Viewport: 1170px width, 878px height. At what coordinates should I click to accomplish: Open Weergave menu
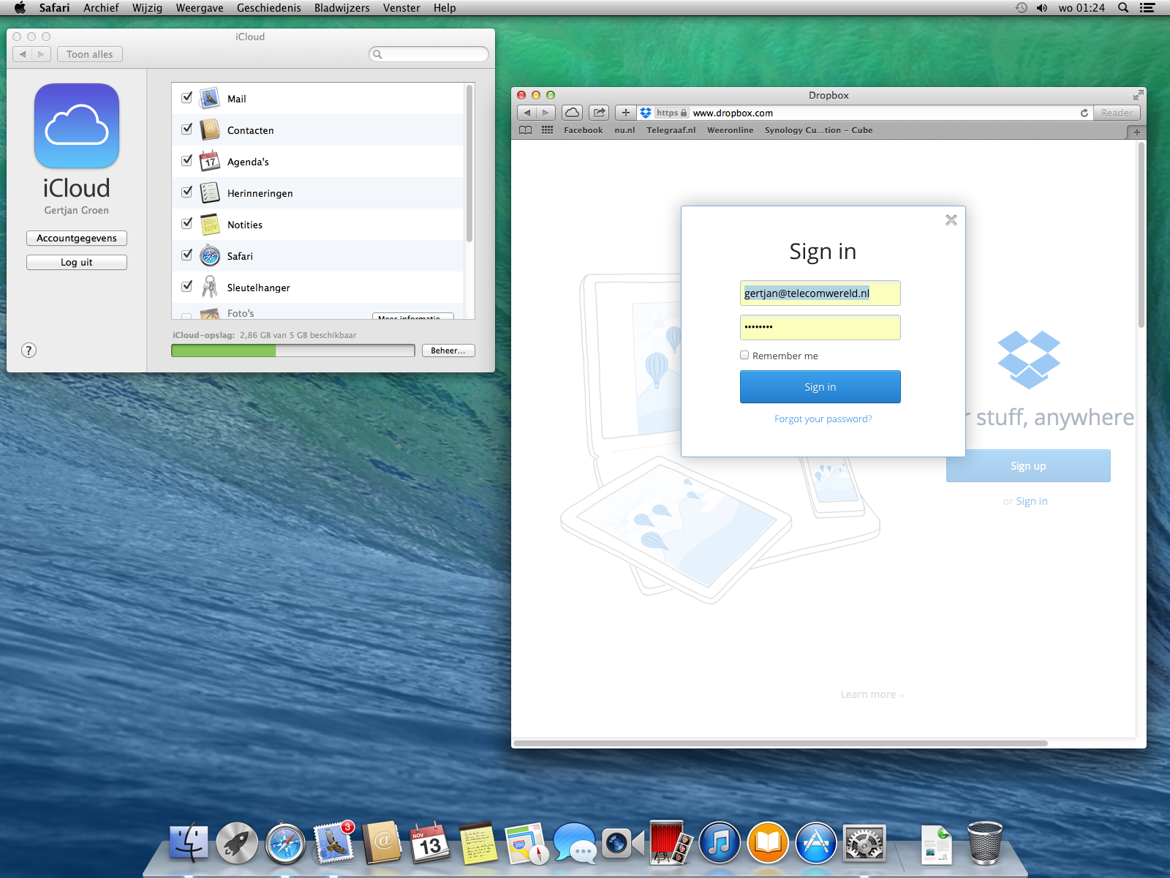pyautogui.click(x=200, y=8)
